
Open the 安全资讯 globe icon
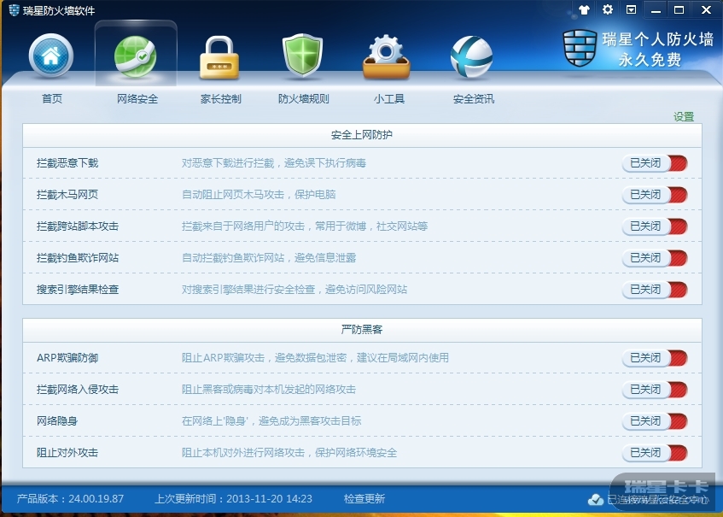pyautogui.click(x=471, y=56)
